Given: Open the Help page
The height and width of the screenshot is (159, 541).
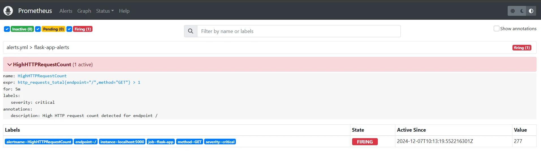Looking at the screenshot, I should (x=124, y=11).
